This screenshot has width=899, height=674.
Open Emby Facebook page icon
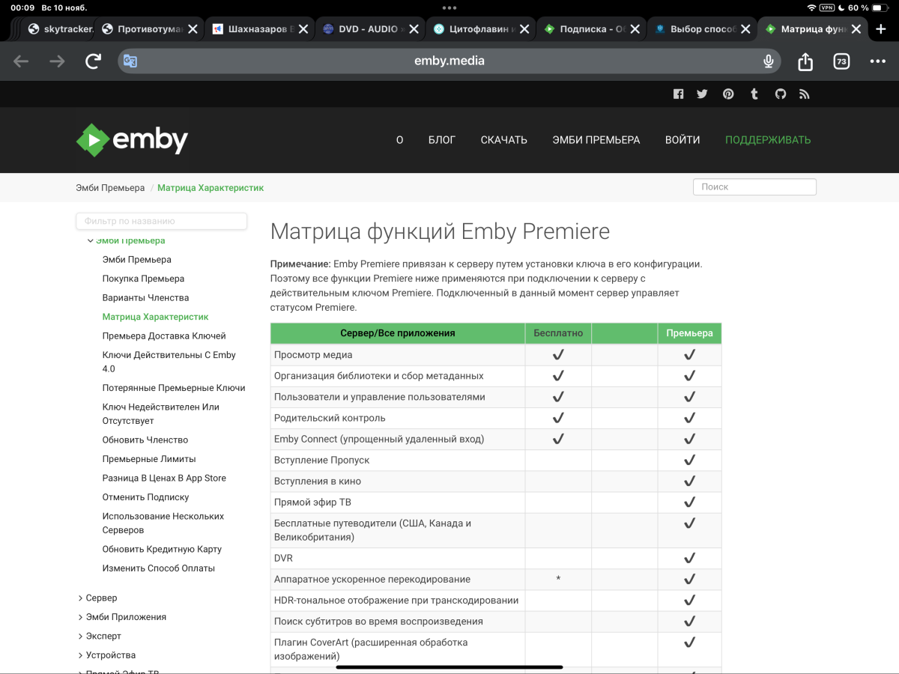(678, 94)
